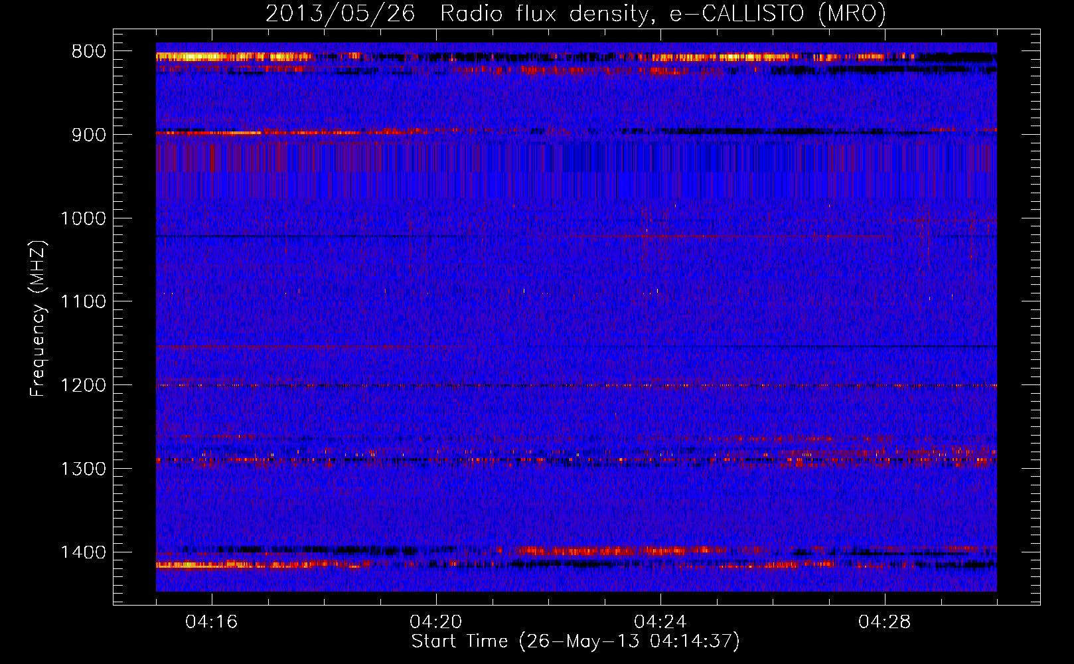Select the 1400 frequency axis label

(83, 552)
